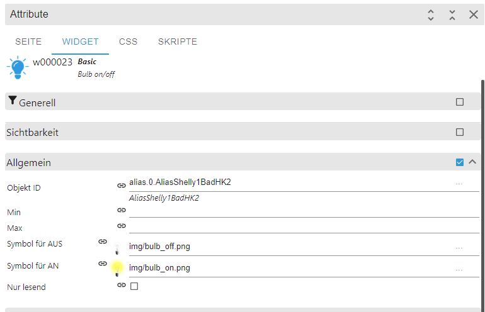The width and height of the screenshot is (485, 312).
Task: Click the link icon for Symbol für AUS
Action: pos(103,241)
